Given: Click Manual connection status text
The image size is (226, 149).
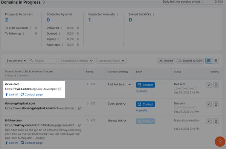Looking at the screenshot, I should (186, 120).
